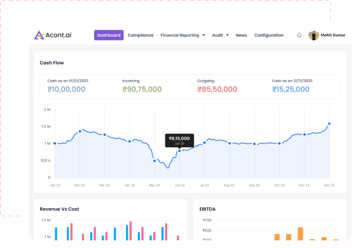Click the closing cash ₹15,25,000 figure
The image size is (358, 248).
tap(291, 89)
